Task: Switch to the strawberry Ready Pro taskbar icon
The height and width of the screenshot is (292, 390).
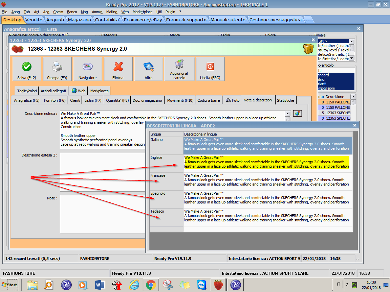Action: coord(218,285)
